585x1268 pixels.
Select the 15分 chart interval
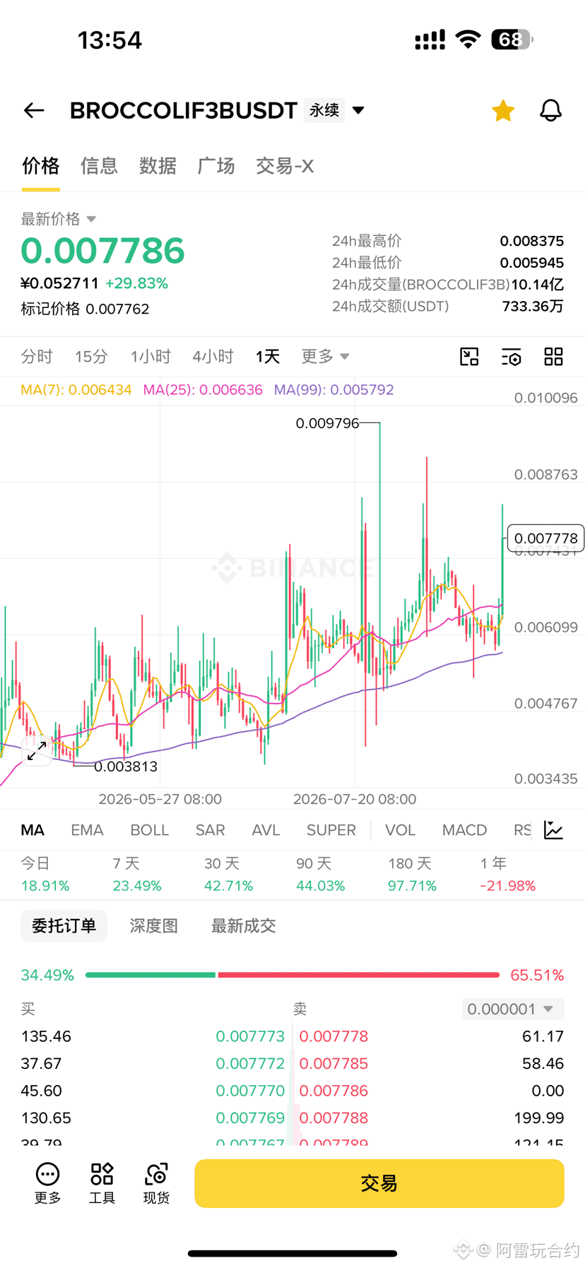(91, 356)
